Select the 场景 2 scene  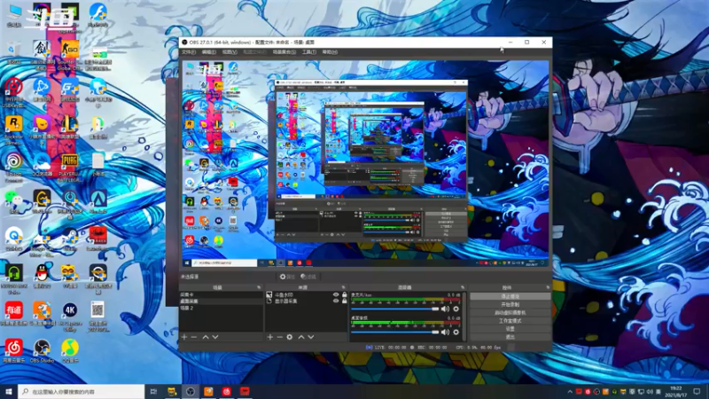pyautogui.click(x=221, y=308)
